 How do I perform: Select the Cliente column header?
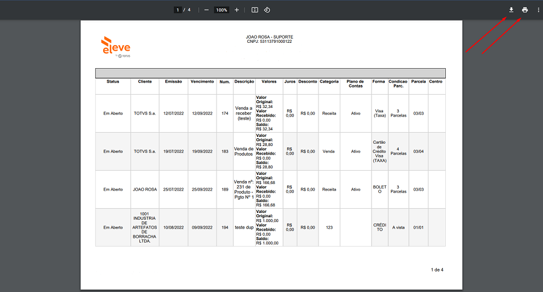tap(145, 81)
